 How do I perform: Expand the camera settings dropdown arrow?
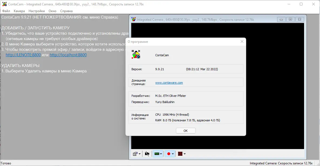[x=139, y=154]
